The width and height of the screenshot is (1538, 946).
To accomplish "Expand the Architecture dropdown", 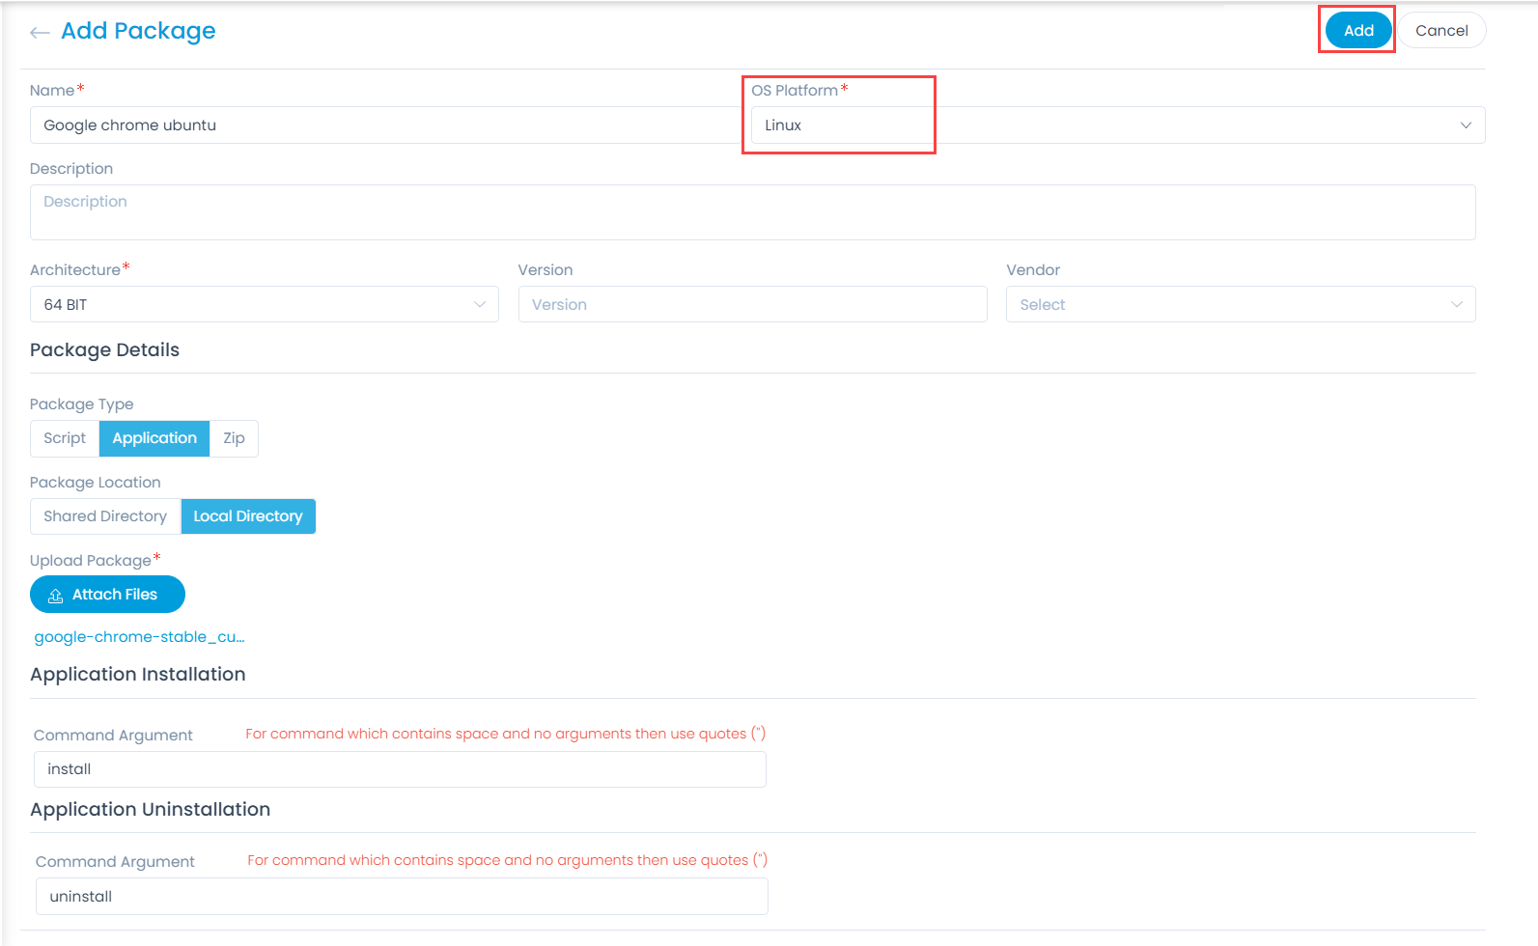I will (264, 305).
